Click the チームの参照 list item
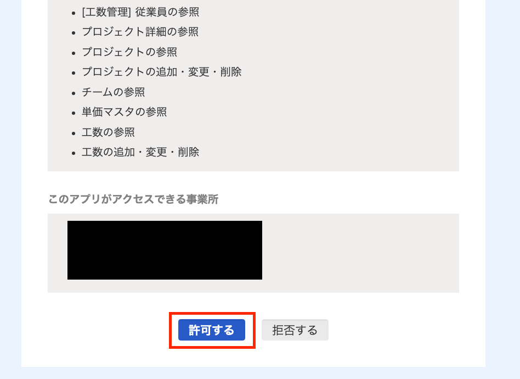The width and height of the screenshot is (520, 379). click(114, 92)
